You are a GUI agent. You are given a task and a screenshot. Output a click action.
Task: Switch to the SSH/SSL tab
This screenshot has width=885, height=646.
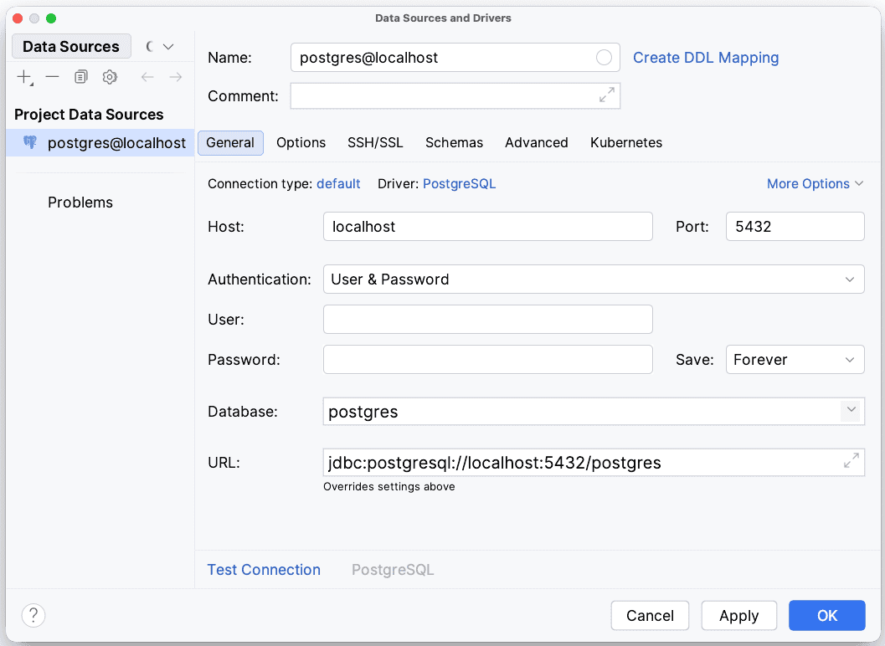coord(375,143)
